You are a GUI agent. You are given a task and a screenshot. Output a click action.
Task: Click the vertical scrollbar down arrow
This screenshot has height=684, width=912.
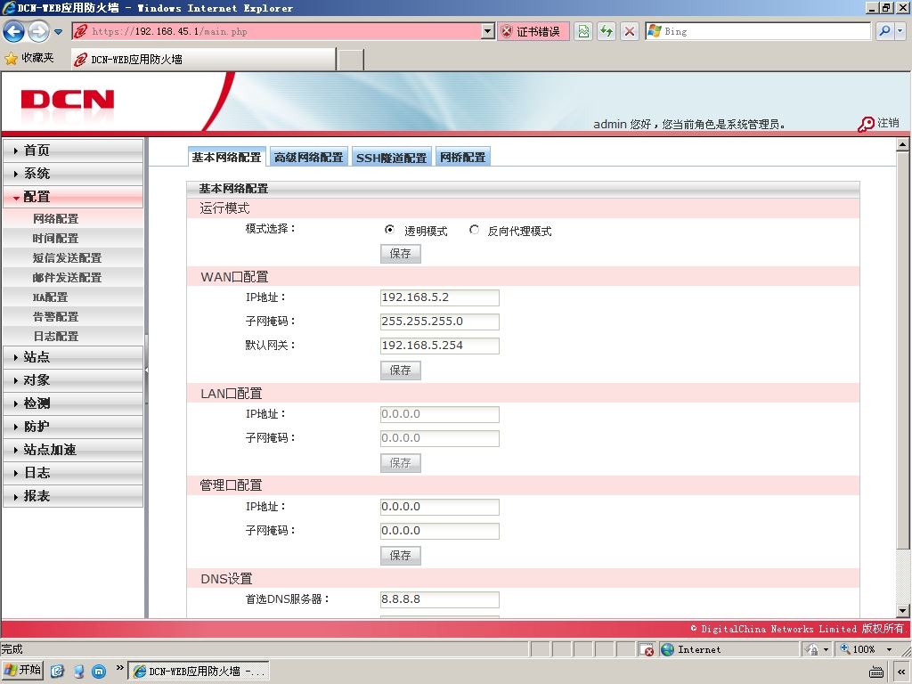click(903, 611)
